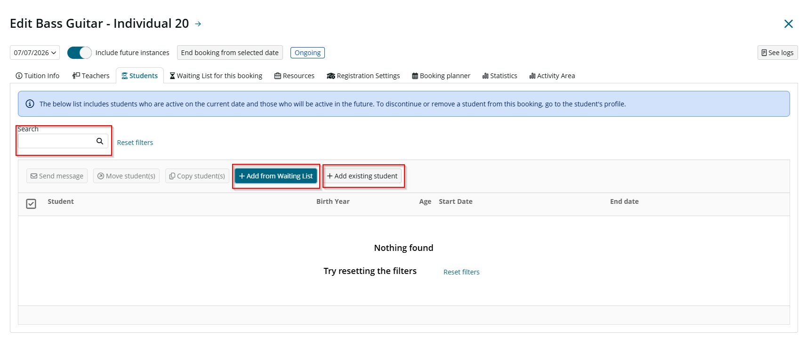Screen dimensions: 807x354
Task: Toggle the select-all students checkbox
Action: point(31,204)
